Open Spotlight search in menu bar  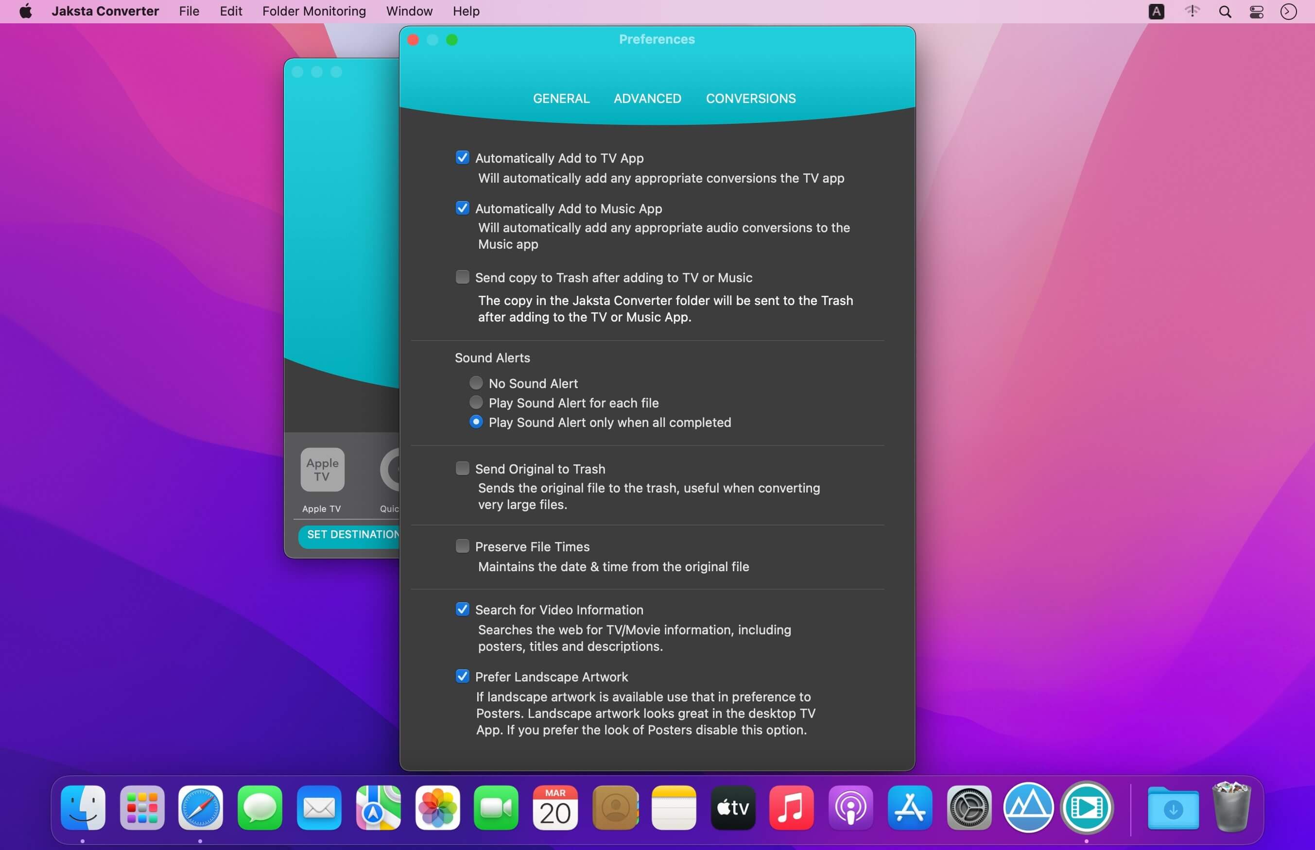point(1225,12)
